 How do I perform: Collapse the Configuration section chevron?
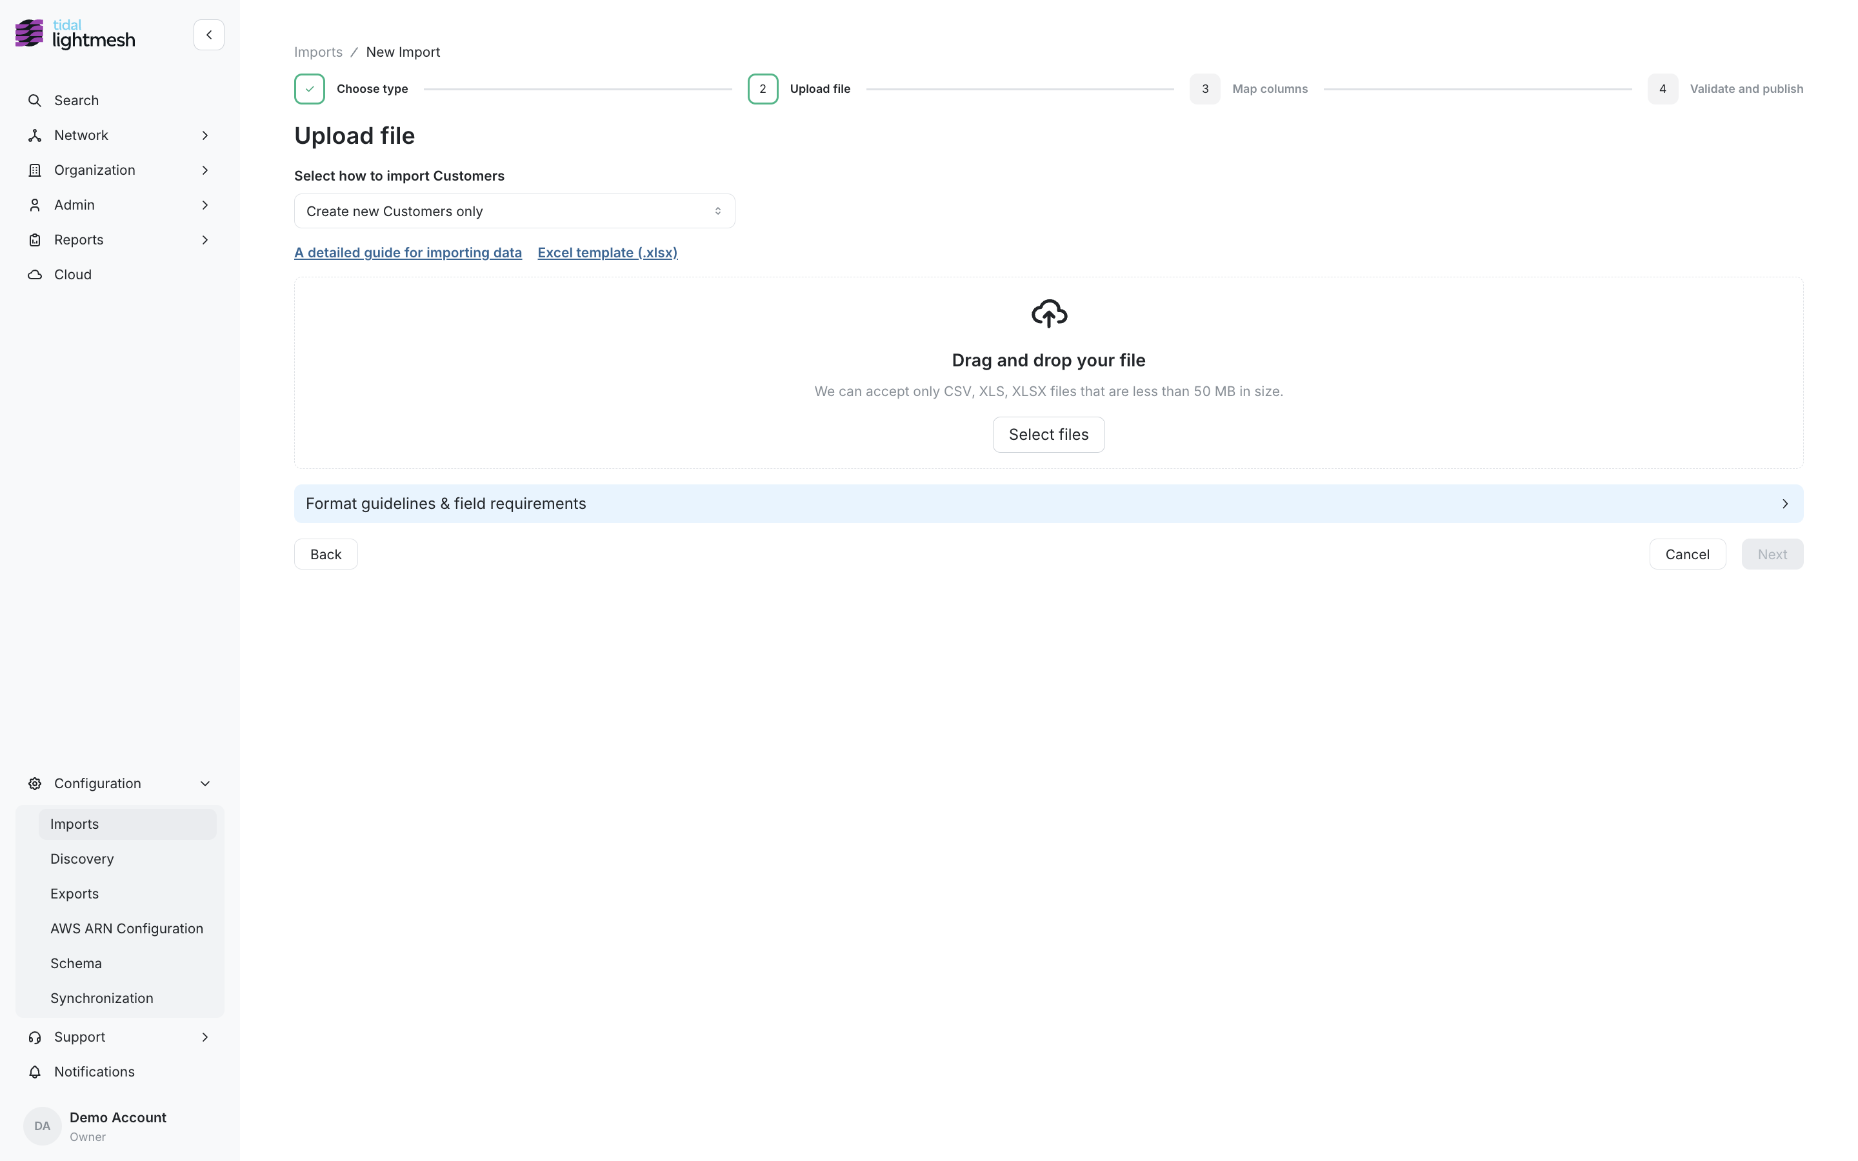tap(205, 783)
